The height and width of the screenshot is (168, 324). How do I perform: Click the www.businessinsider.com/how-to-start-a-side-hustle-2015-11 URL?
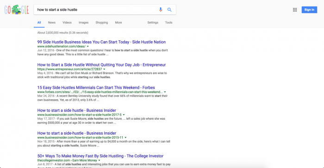click(x=80, y=137)
